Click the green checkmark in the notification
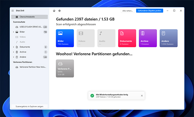Viewport: 194px width, 117px height. 92,96
